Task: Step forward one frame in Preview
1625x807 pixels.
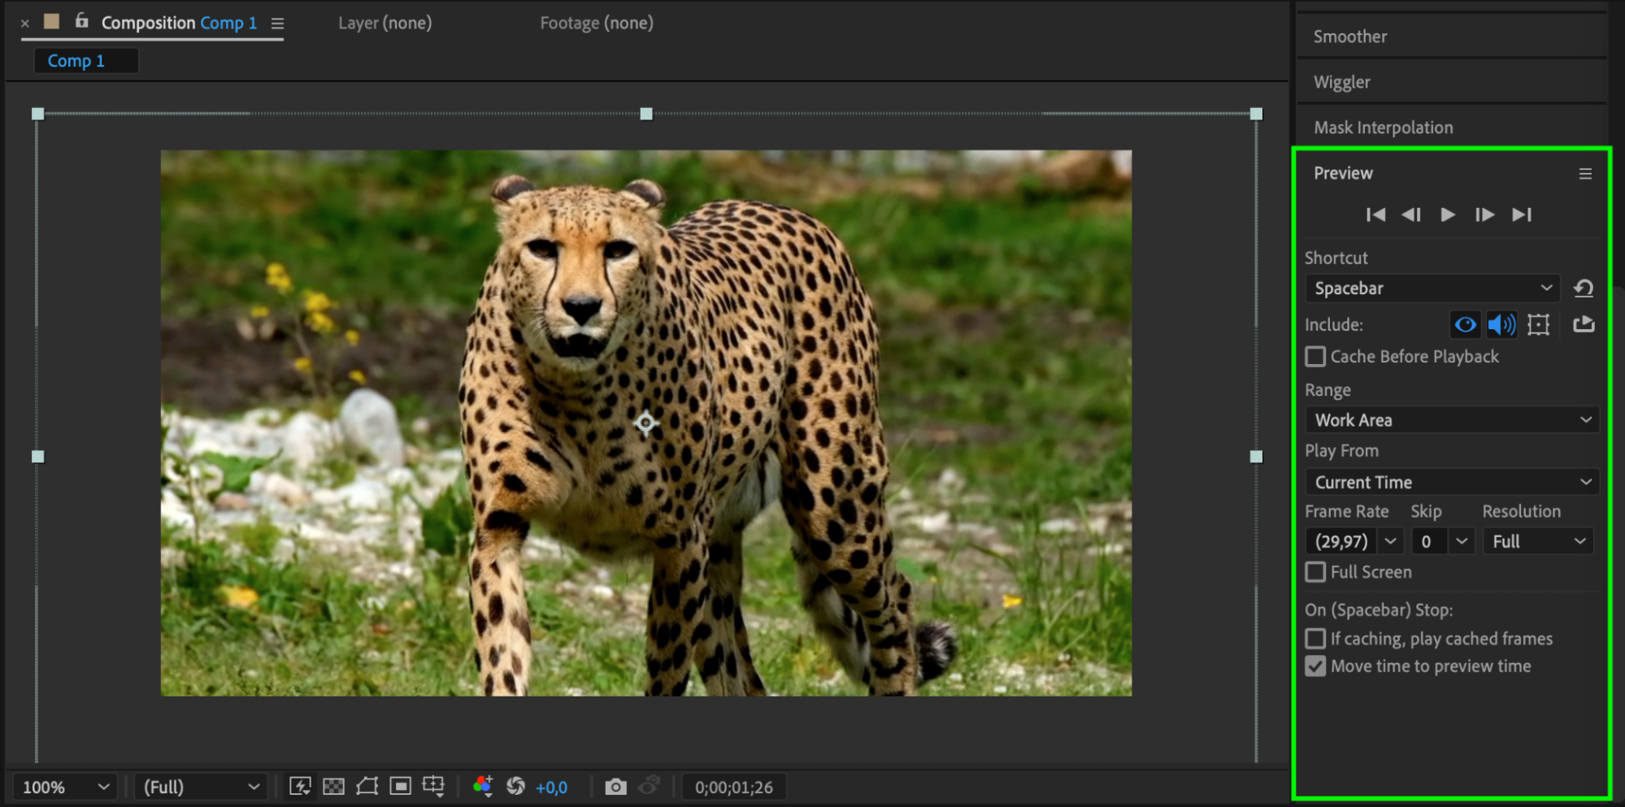Action: (x=1484, y=215)
